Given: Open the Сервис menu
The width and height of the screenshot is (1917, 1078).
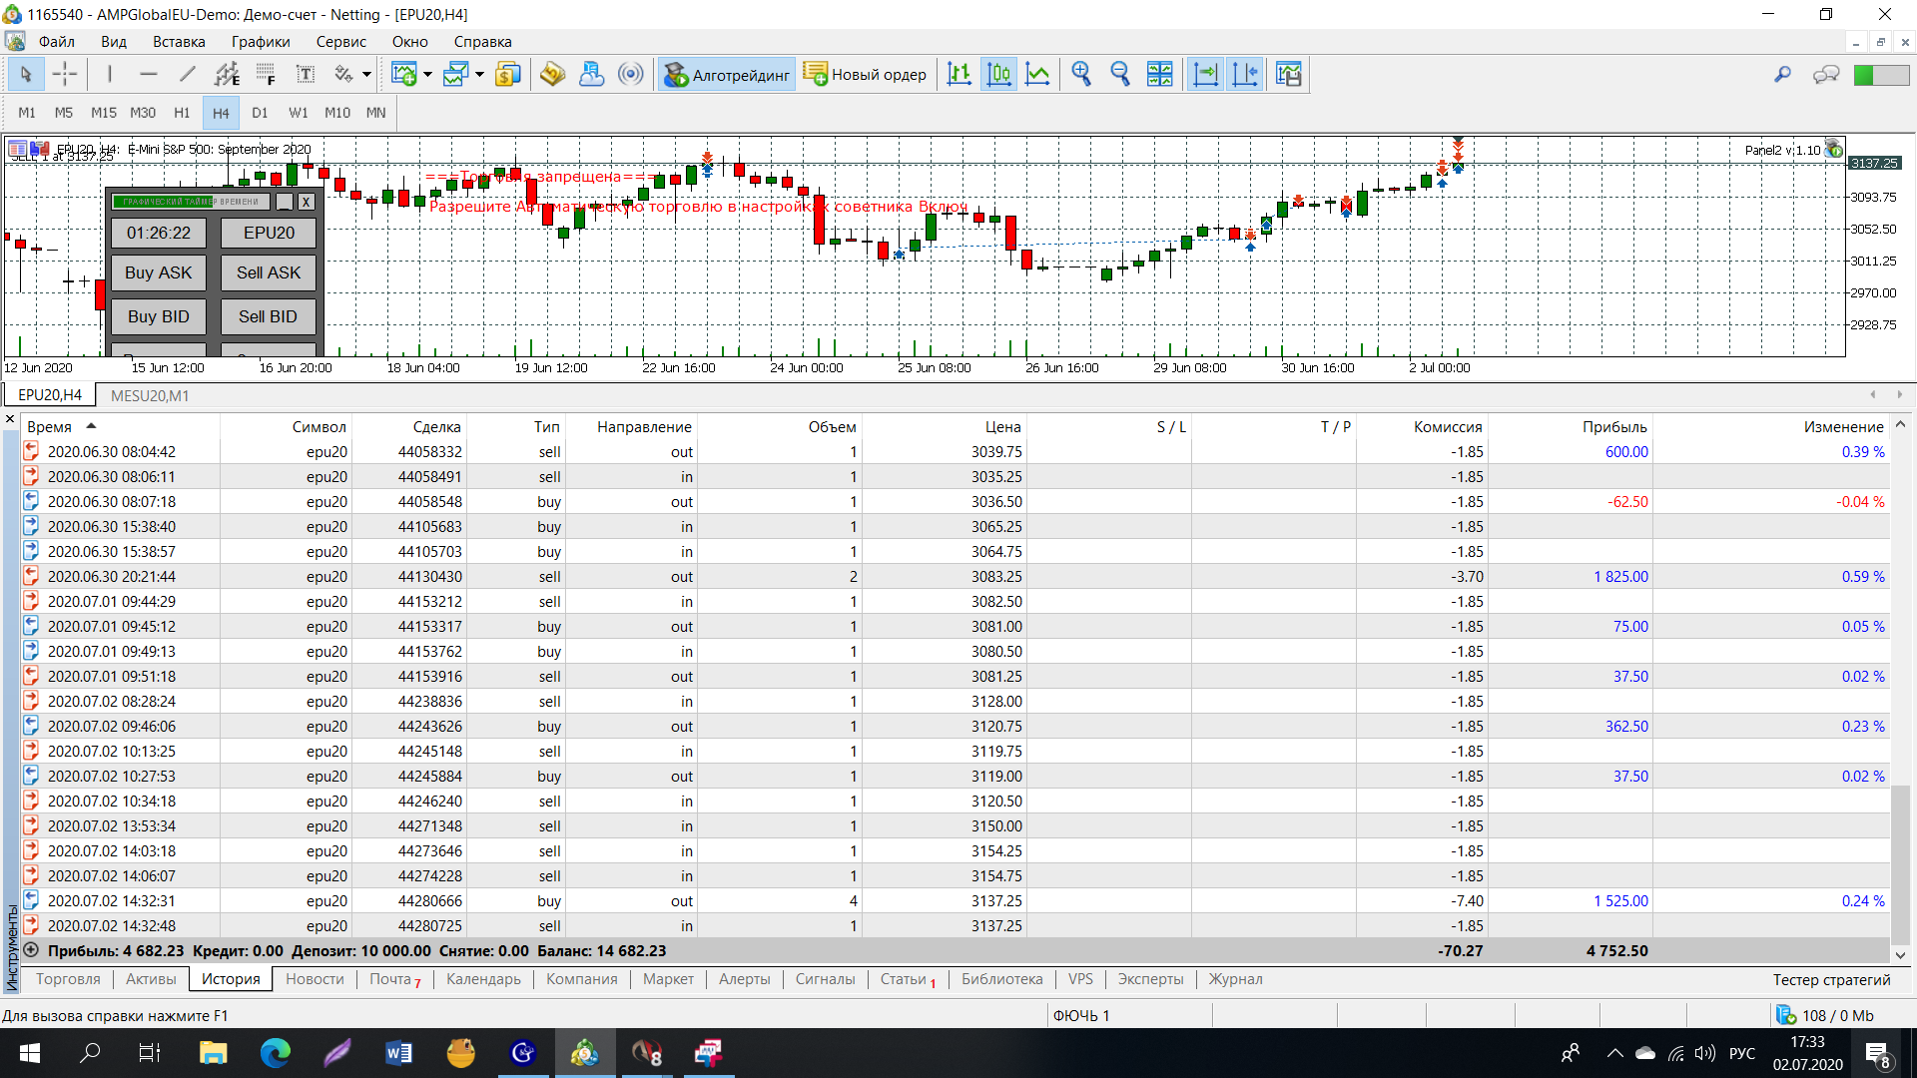Looking at the screenshot, I should tap(340, 42).
